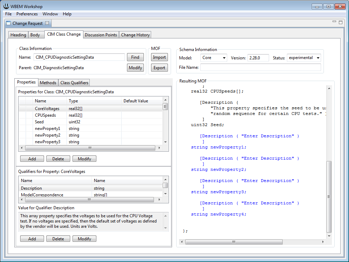Close the Change Request editor tab
Screen dimensions: 349x262
(47, 23)
